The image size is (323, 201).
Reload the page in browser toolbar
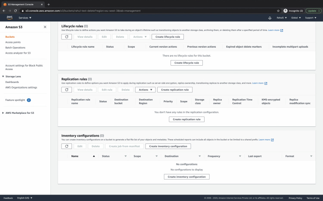click(16, 10)
